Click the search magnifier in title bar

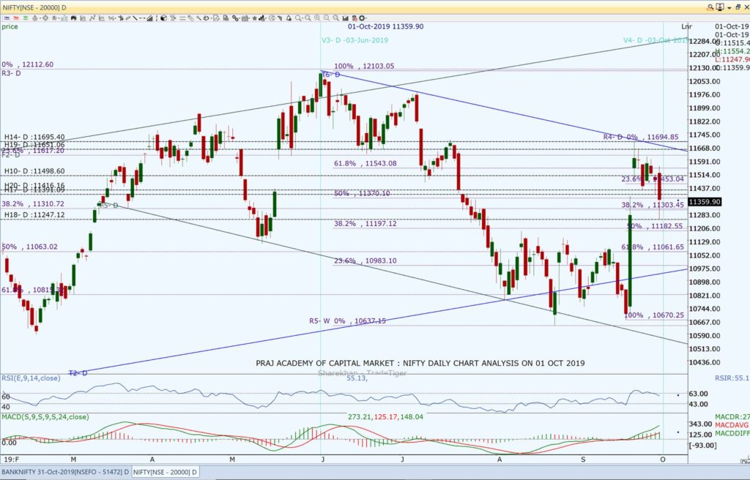[710, 7]
